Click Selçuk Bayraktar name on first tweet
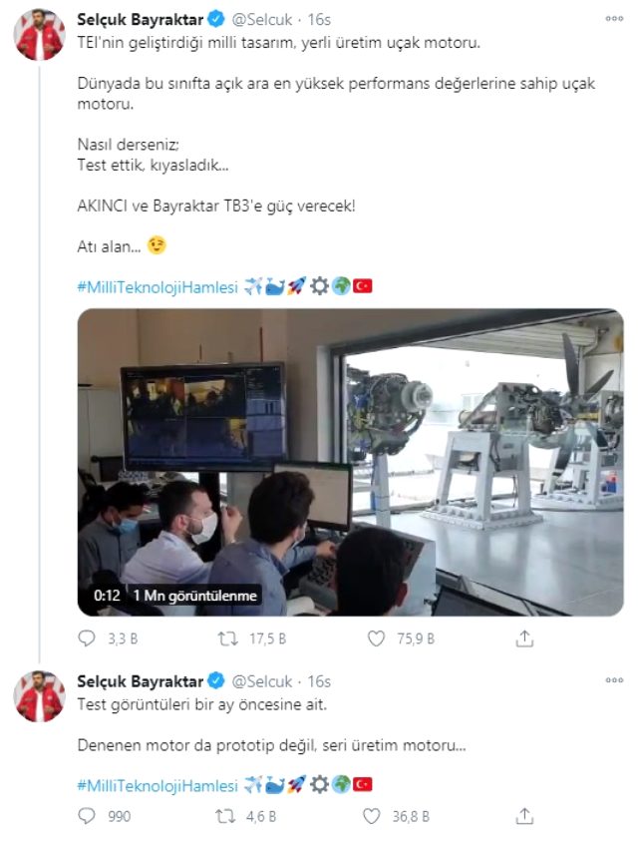Viewport: 638px width, 841px height. click(139, 18)
